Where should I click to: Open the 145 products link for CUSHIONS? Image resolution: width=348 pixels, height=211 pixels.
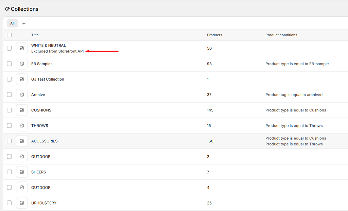click(x=210, y=110)
